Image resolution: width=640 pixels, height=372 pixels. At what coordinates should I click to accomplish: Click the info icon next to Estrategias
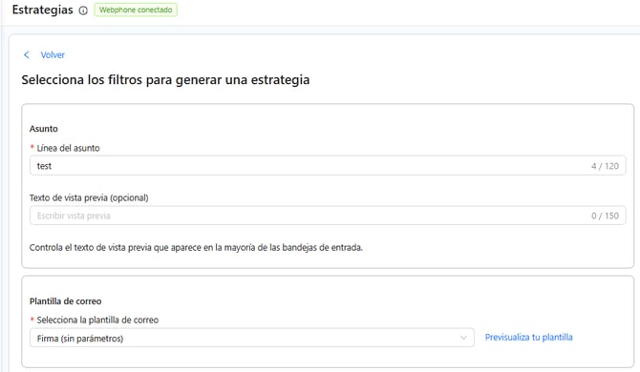(x=83, y=10)
